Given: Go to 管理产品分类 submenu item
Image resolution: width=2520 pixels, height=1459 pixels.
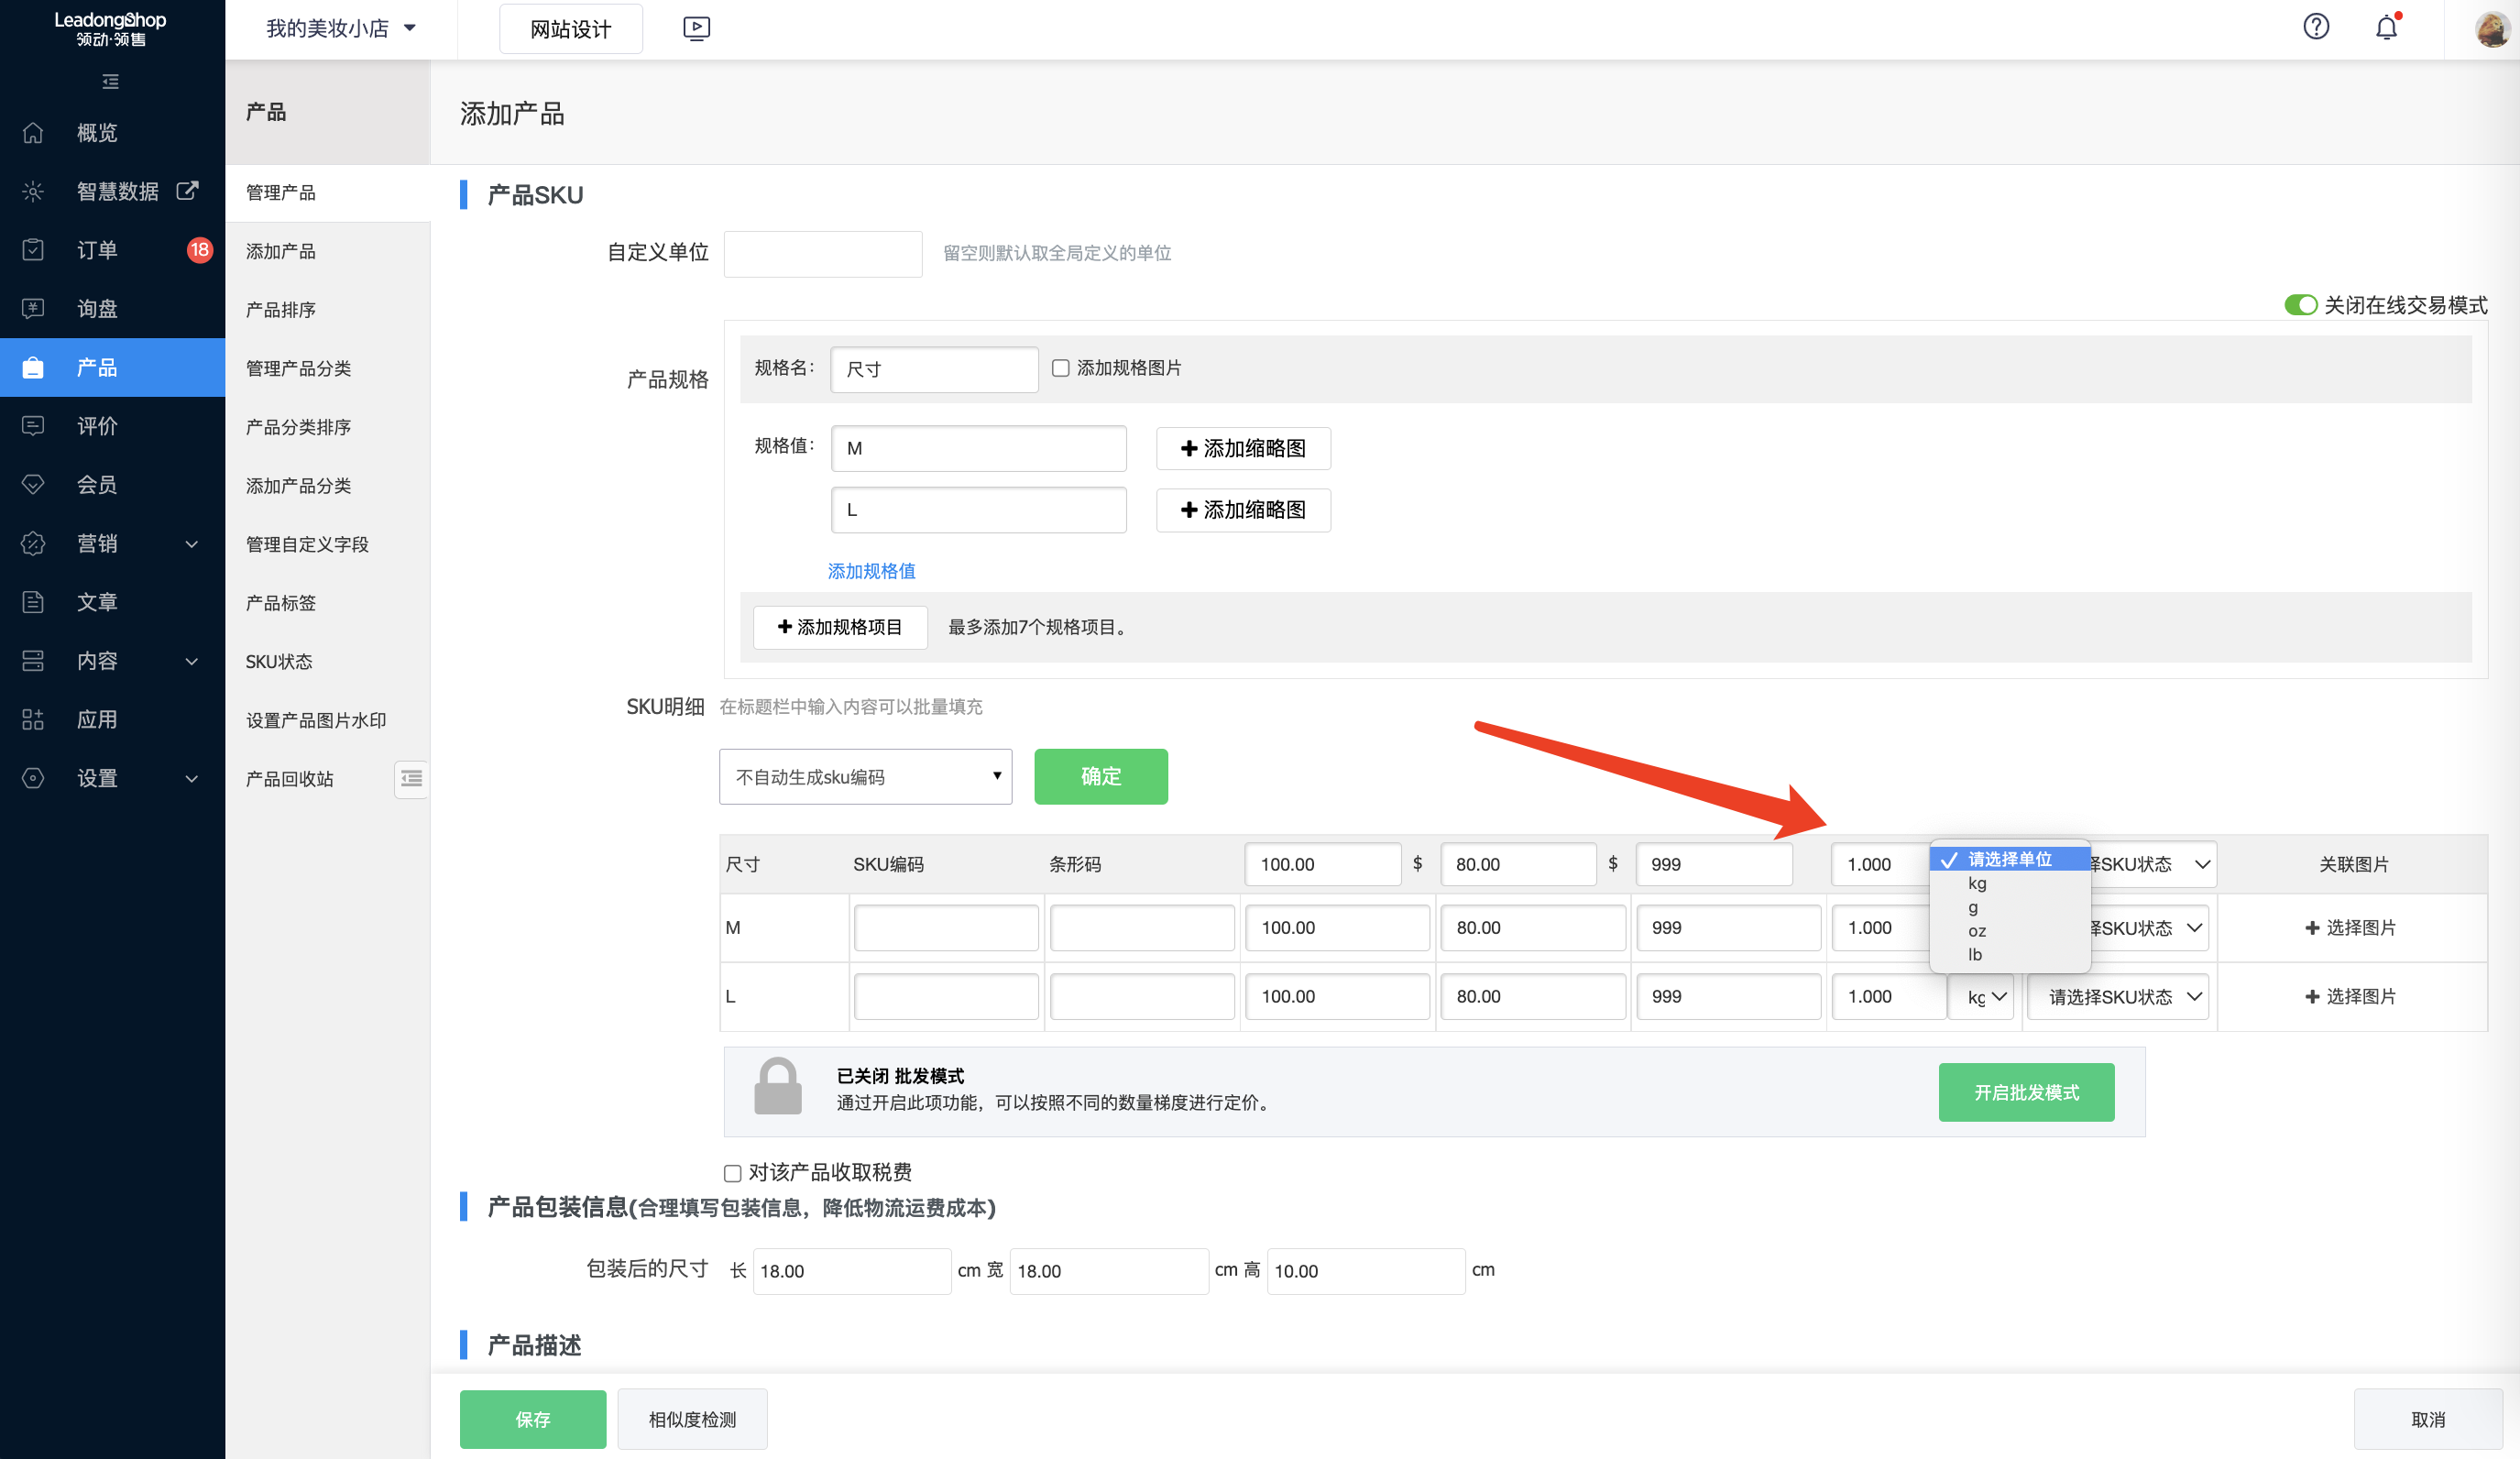Looking at the screenshot, I should pos(298,368).
